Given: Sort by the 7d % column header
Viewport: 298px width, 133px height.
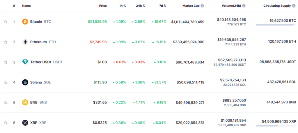Looking at the screenshot, I should [x=163, y=6].
